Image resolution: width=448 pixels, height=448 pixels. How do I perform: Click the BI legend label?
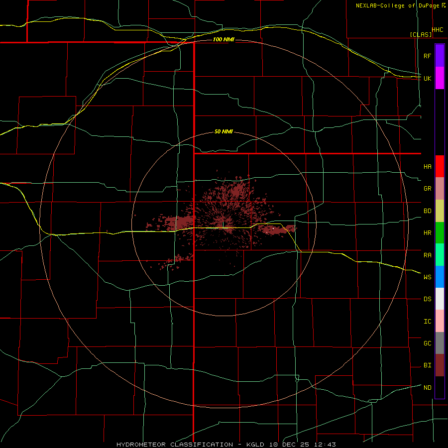click(x=427, y=365)
